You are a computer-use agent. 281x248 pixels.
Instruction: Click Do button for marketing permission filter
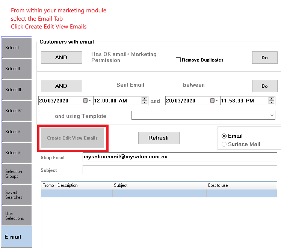coord(264,58)
